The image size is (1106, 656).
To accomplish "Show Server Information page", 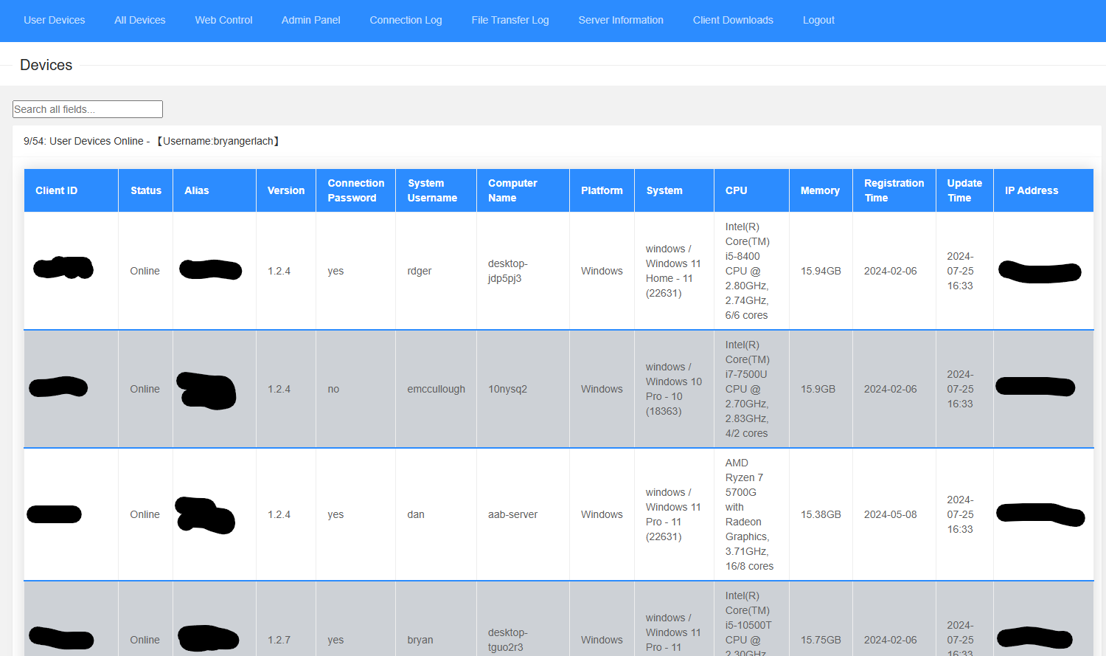I will click(x=621, y=20).
